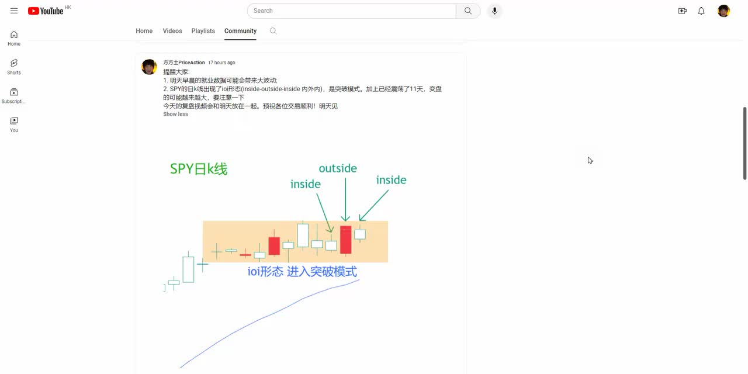Collapse post with Show less
The image size is (748, 374).
[175, 114]
